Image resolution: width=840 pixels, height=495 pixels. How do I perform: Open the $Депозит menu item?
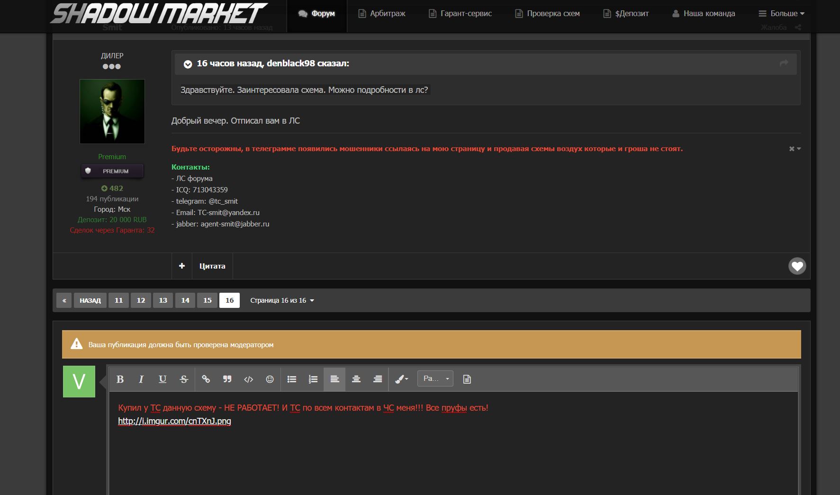(626, 14)
